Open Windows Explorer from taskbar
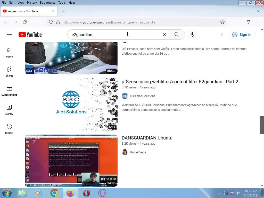264x198 pixels. coord(22,193)
